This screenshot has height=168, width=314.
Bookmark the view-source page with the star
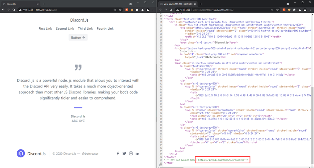277,10
